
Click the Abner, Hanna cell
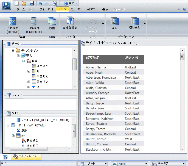coord(96,67)
